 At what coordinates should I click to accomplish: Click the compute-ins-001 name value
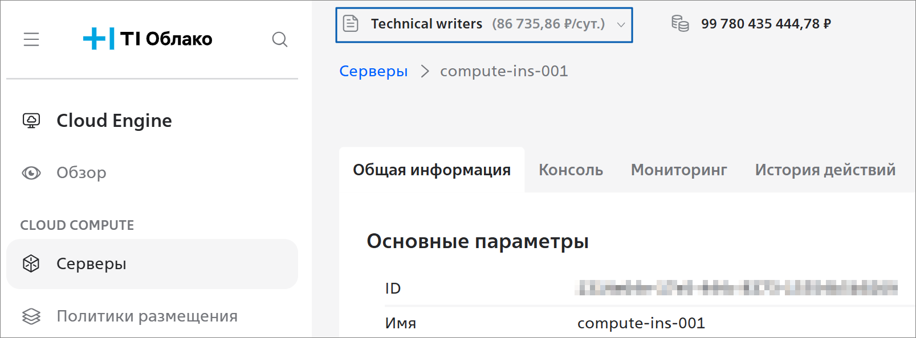click(x=641, y=323)
